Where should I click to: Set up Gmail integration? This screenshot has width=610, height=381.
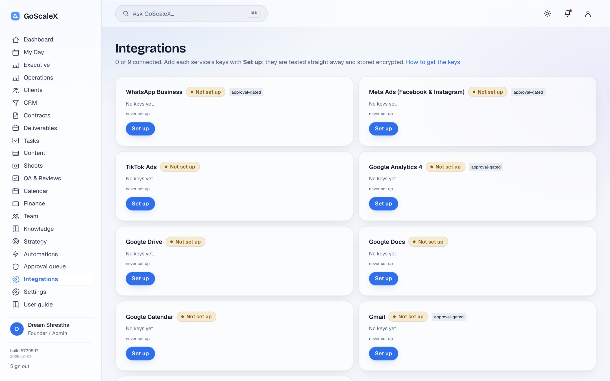(384, 354)
